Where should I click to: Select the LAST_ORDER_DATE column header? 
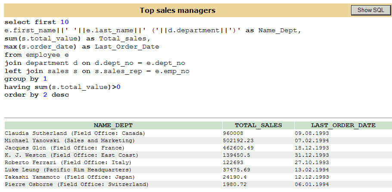tap(343, 125)
